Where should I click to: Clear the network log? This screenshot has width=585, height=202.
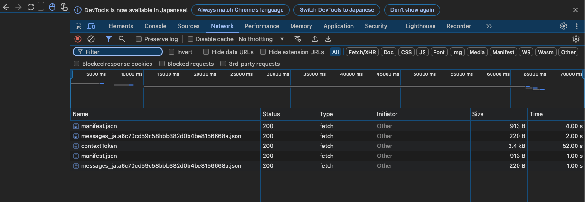pyautogui.click(x=91, y=39)
